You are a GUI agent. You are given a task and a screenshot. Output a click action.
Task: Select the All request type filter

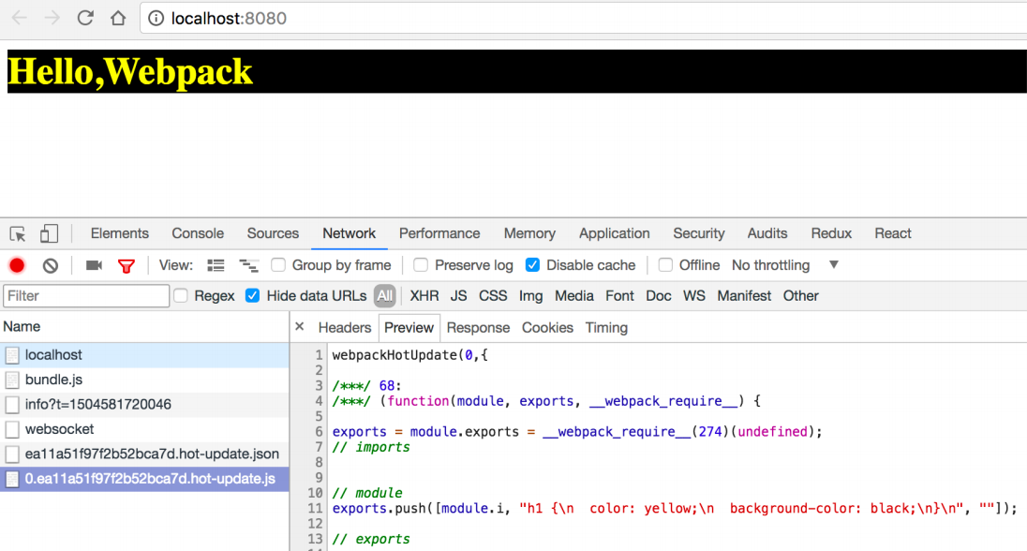[x=384, y=295]
